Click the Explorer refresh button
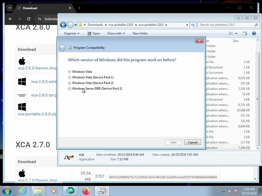This screenshot has width=262, height=196. click(193, 25)
